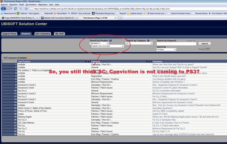This screenshot has width=227, height=144.
Task: Open the Laatste nieuws bookmark
Action: (x=134, y=13)
